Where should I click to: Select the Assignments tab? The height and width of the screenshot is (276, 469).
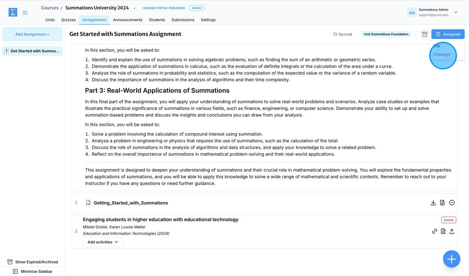(94, 20)
